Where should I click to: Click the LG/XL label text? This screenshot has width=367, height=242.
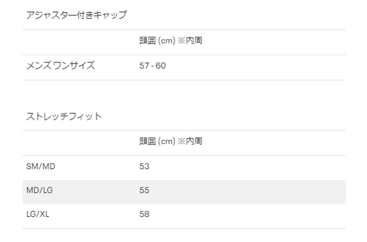point(38,214)
